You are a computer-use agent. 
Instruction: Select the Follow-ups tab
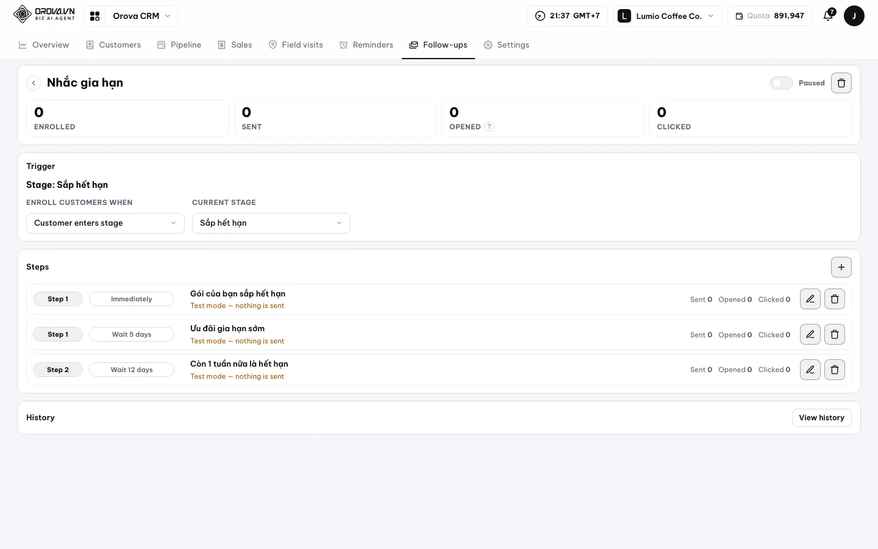438,45
